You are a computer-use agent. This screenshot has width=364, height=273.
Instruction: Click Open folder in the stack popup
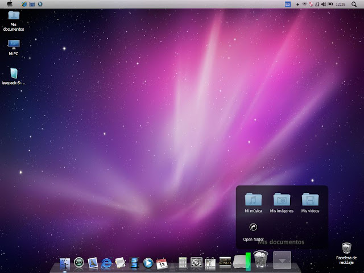[253, 232]
